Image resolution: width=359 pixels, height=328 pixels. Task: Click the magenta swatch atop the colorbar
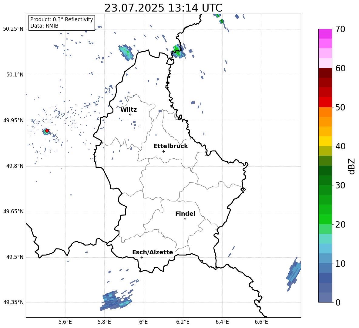325,34
